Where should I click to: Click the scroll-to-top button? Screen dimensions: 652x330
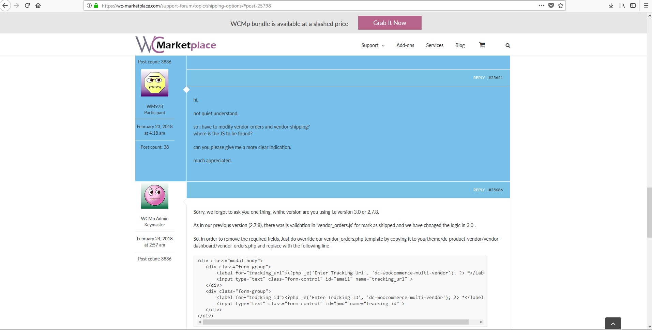(x=613, y=323)
